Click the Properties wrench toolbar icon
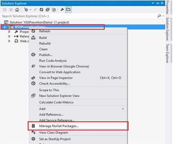The image size is (173, 144). point(62,10)
